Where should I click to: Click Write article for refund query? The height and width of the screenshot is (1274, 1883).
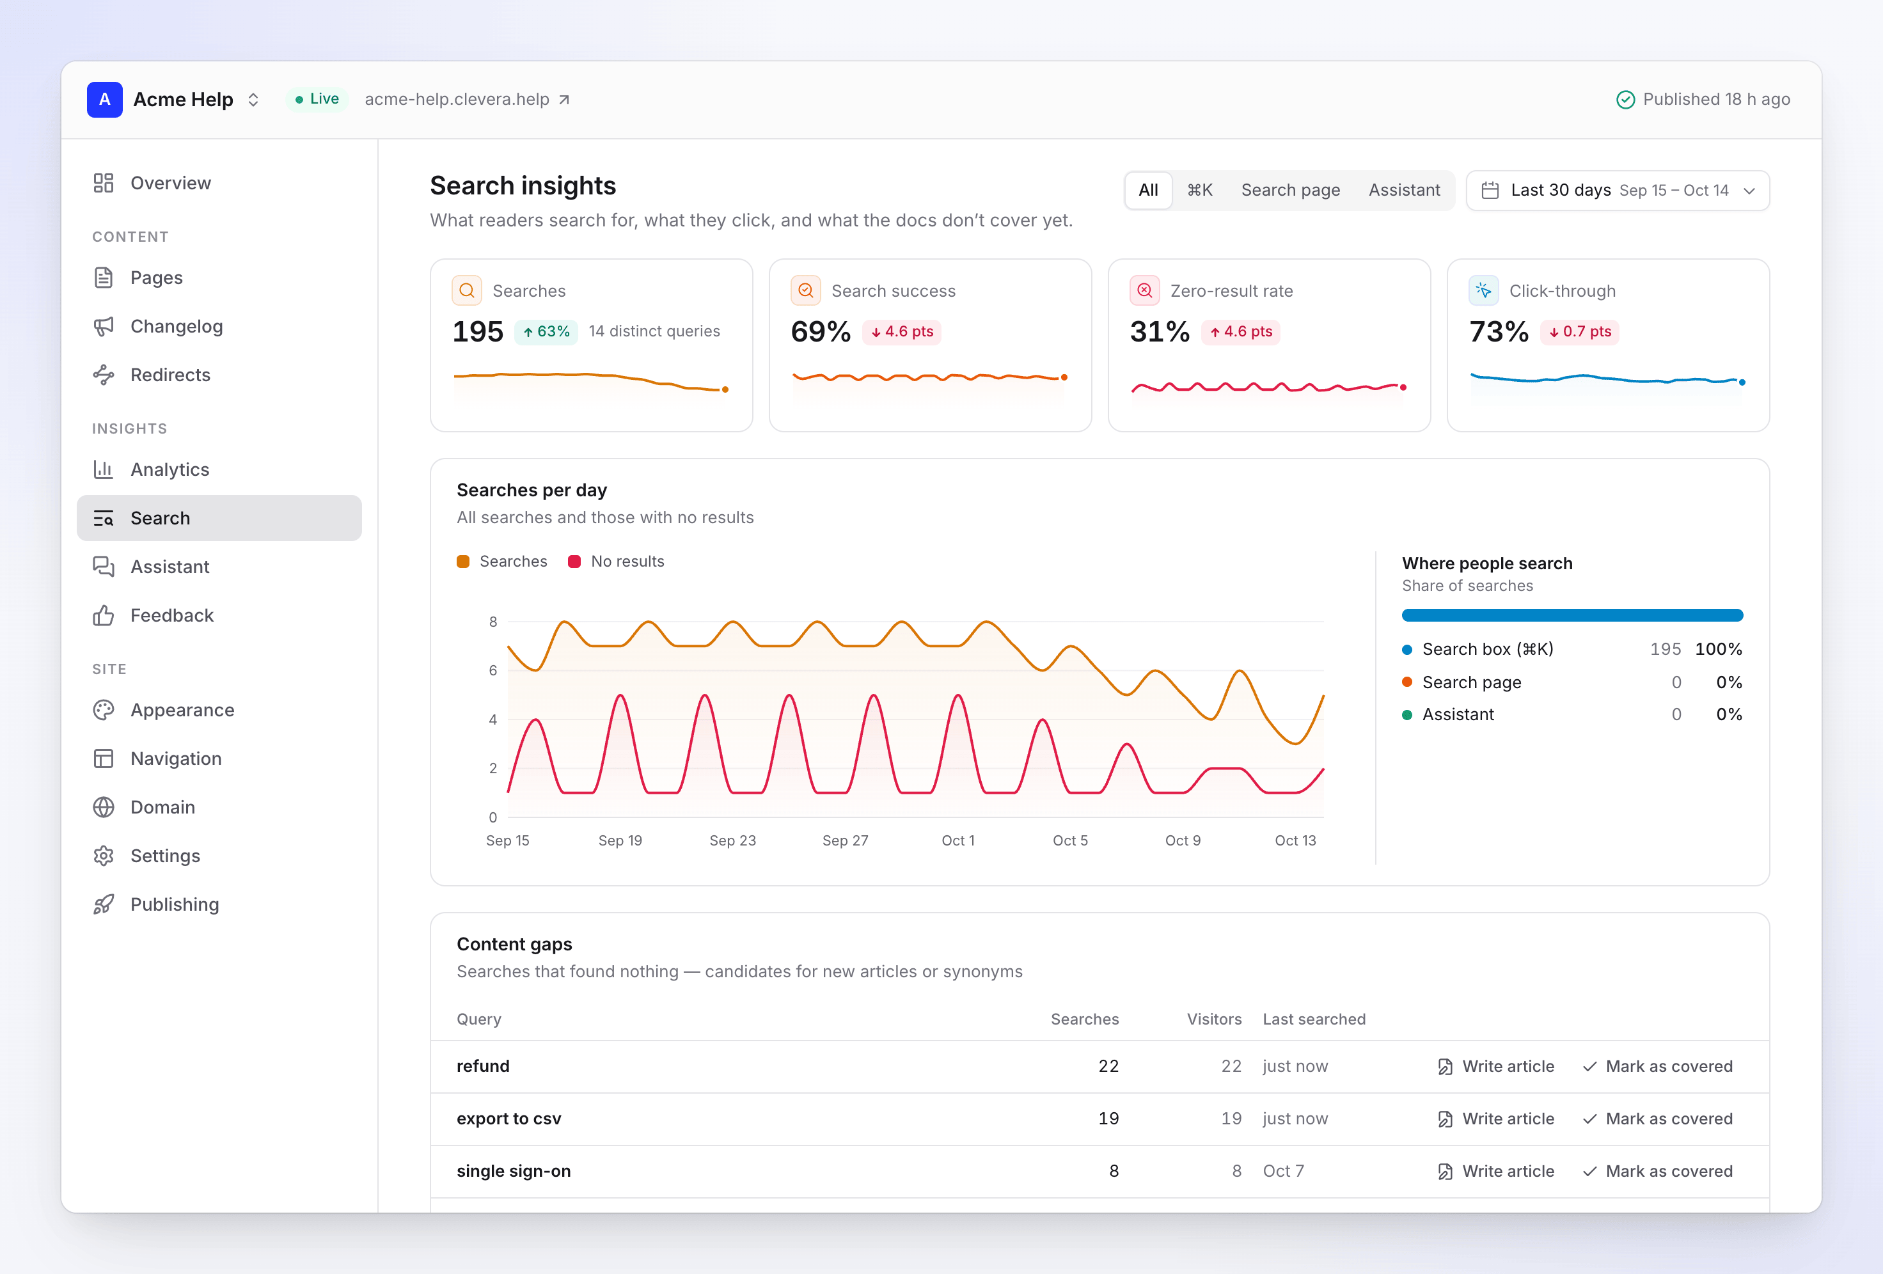pos(1495,1067)
